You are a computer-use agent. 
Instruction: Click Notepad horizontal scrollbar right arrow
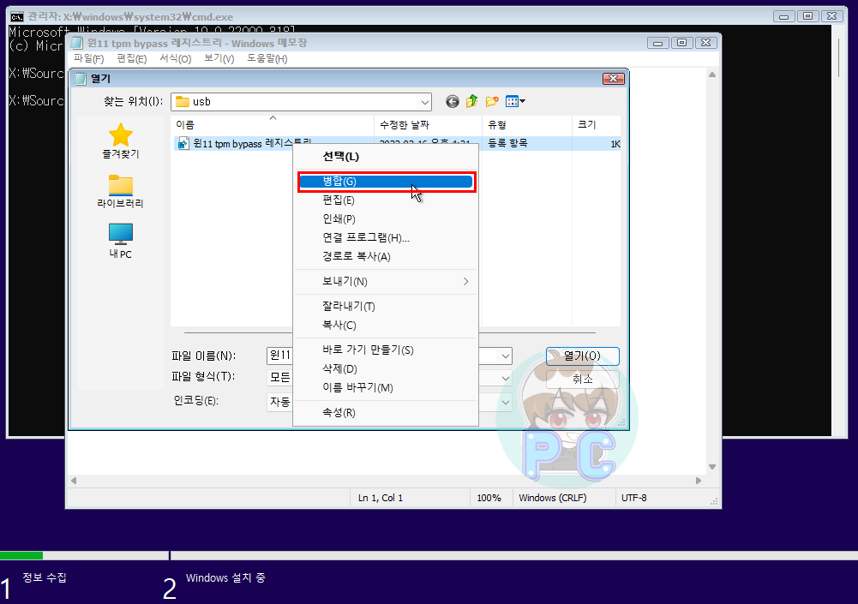[699, 481]
